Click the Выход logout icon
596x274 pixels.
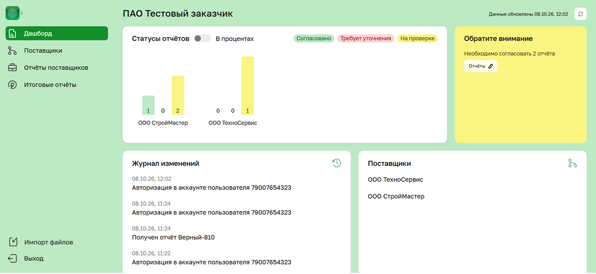click(13, 259)
